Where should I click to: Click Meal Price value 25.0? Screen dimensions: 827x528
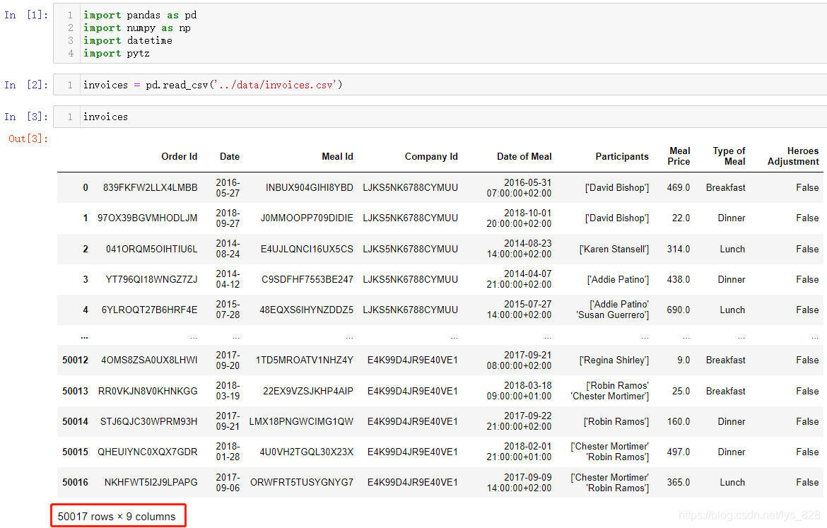681,392
